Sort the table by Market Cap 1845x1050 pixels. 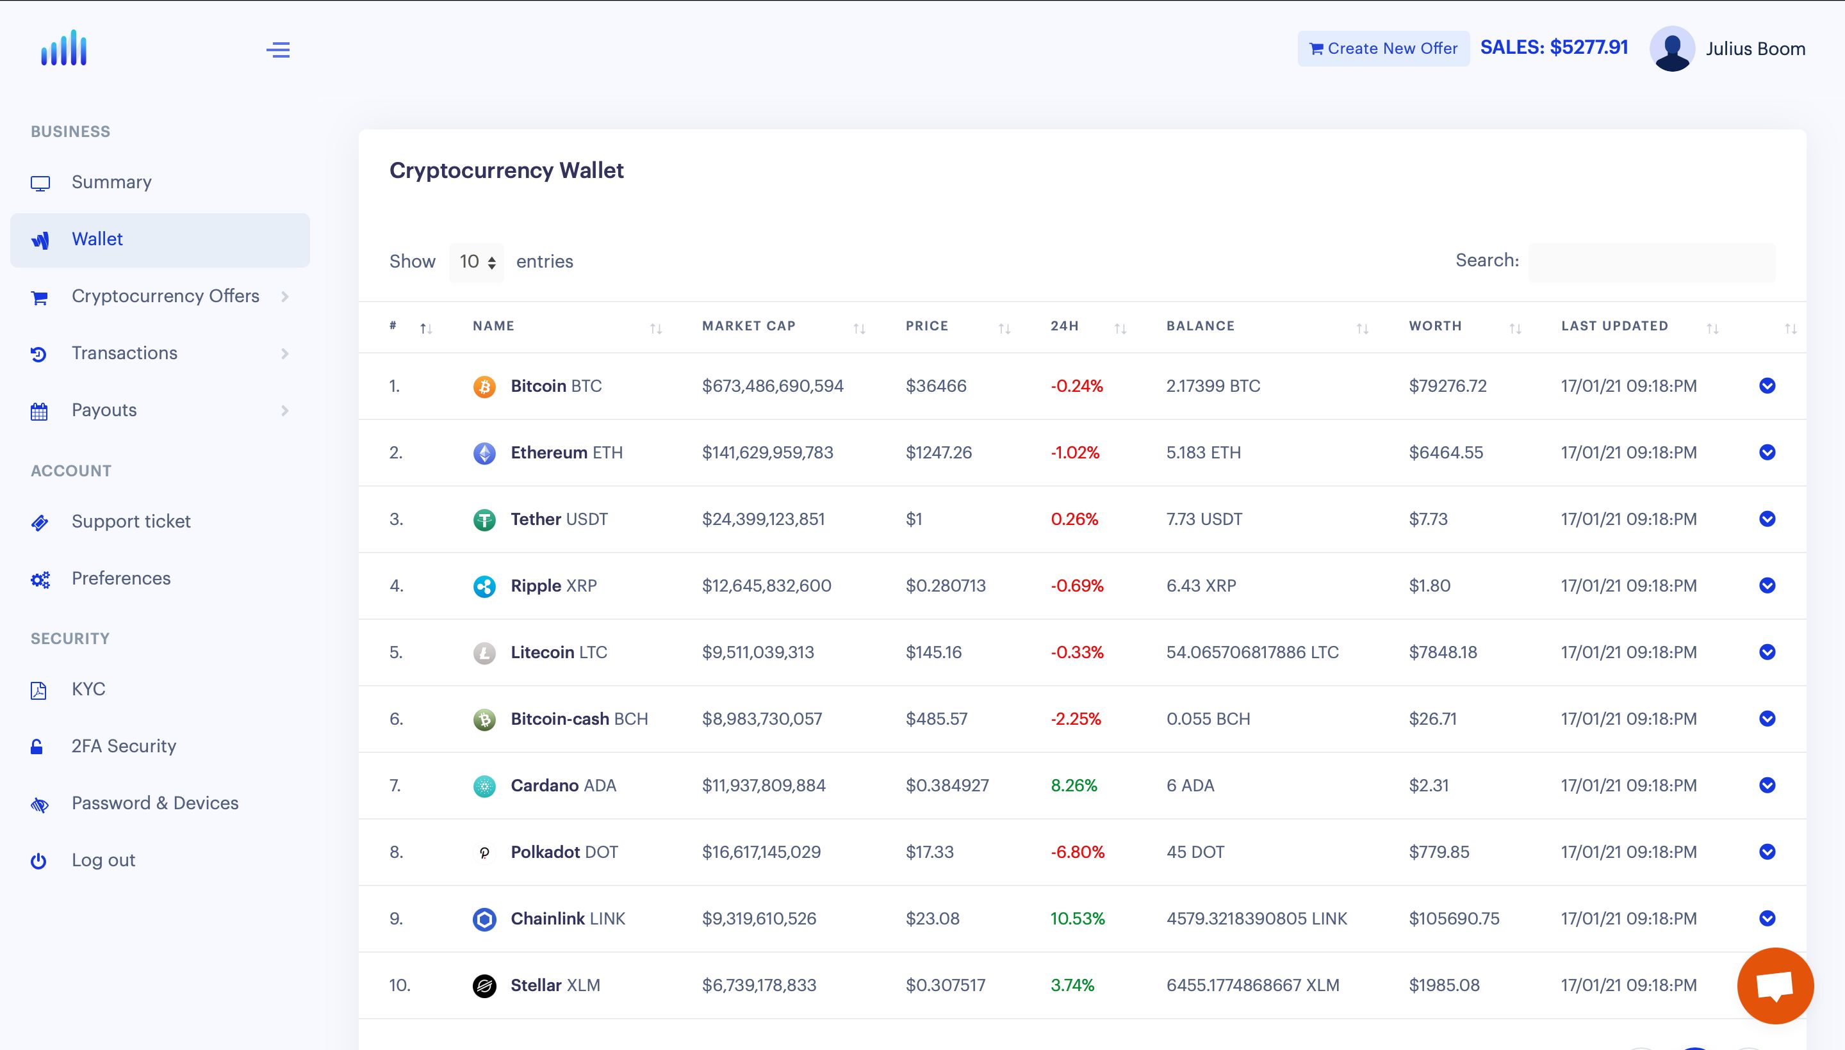coord(748,326)
